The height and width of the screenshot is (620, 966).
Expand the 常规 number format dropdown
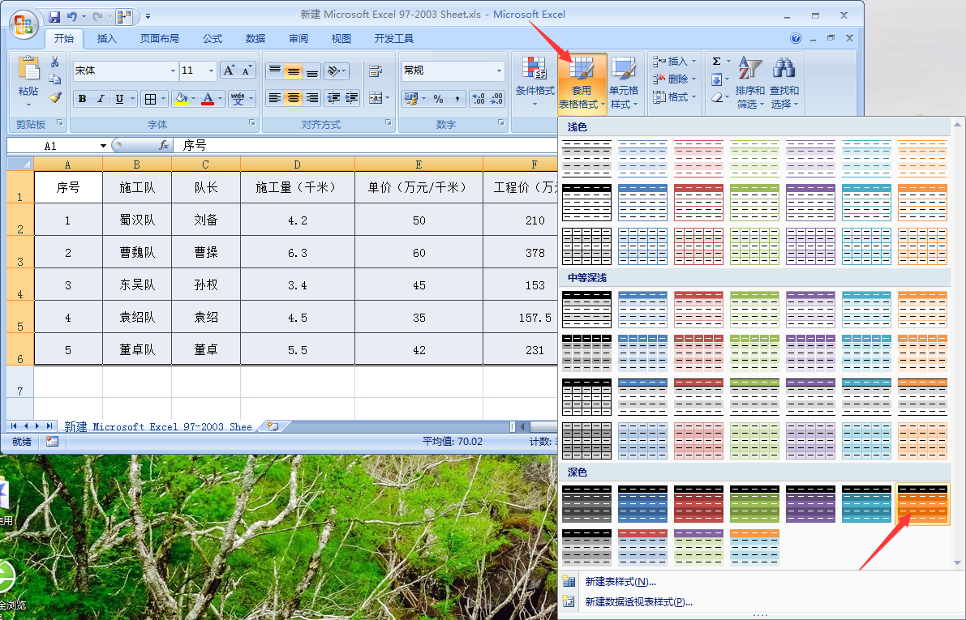(x=498, y=71)
